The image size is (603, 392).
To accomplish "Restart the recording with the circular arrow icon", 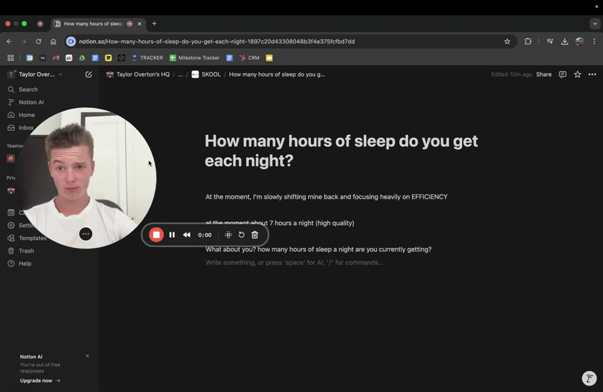I will 241,234.
